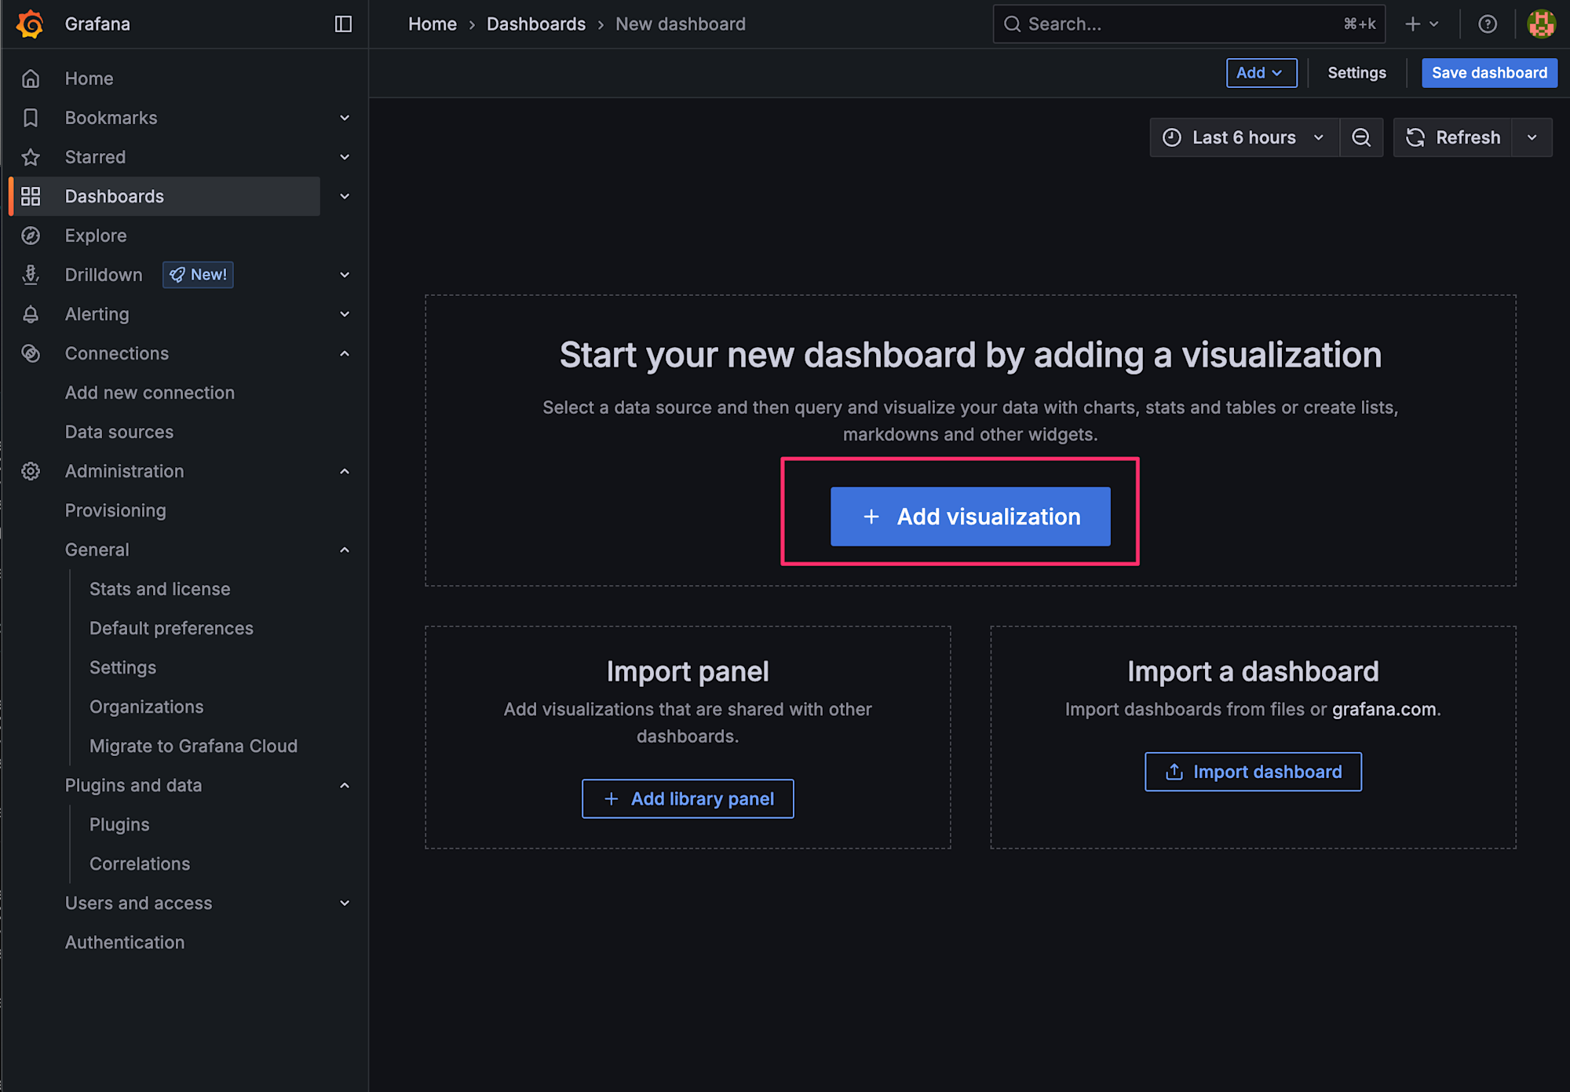Screen dimensions: 1570x1092
Task: Open Data sources page
Action: click(x=119, y=432)
